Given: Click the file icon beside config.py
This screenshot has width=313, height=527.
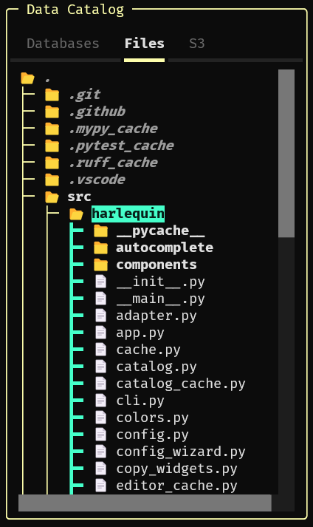Looking at the screenshot, I should pos(100,435).
